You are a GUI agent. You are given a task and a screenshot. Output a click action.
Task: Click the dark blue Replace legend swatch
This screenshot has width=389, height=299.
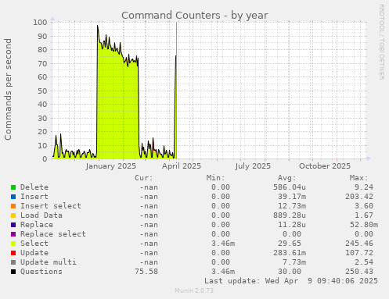tap(13, 225)
